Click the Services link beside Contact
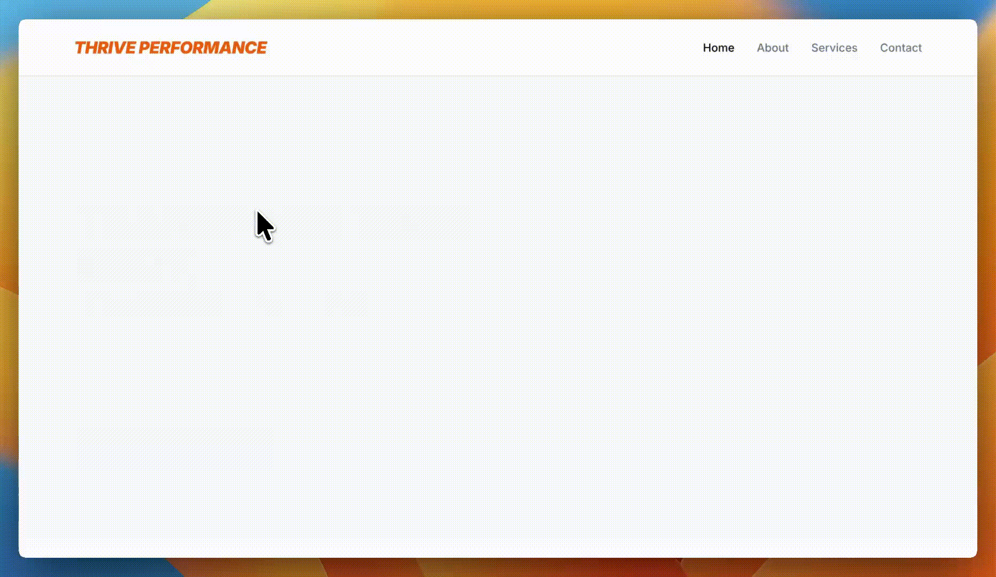Screen dimensions: 996x577 coord(834,48)
